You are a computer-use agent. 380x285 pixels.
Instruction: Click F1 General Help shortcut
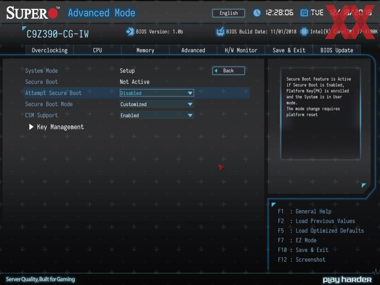pyautogui.click(x=305, y=212)
